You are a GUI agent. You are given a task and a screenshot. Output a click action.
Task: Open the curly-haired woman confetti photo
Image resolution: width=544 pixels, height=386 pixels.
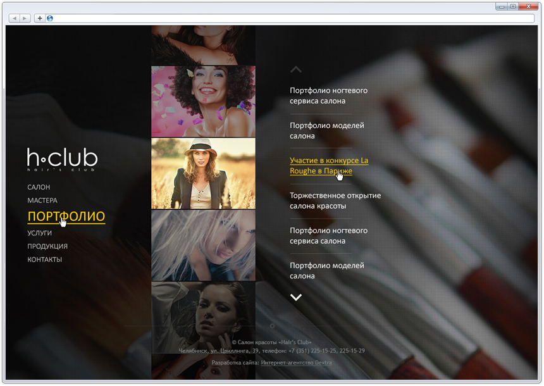(203, 101)
